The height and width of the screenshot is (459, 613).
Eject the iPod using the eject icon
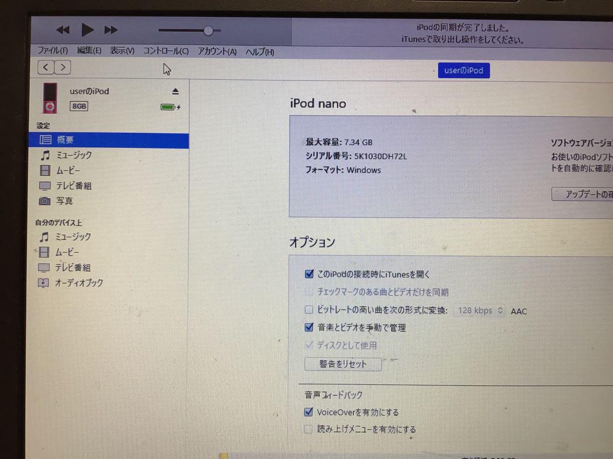coord(175,91)
